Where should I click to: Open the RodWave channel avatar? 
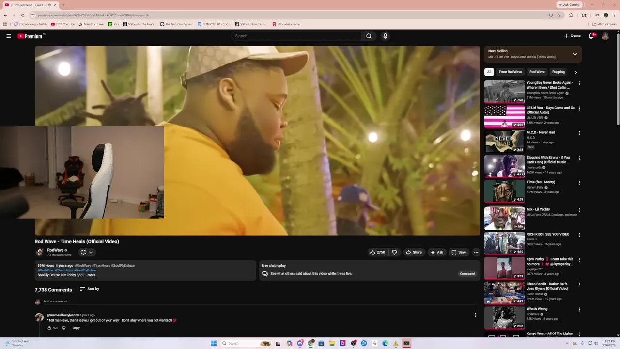[x=40, y=252]
